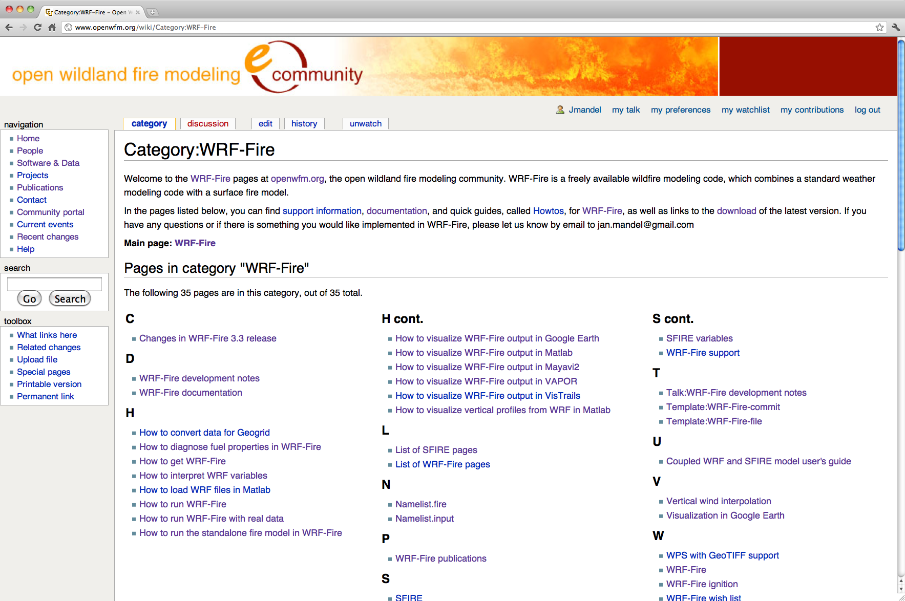View my contributions link

pyautogui.click(x=812, y=110)
